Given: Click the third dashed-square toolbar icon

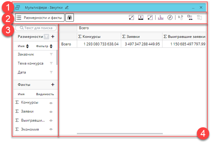Looking at the screenshot, I should click(x=150, y=18).
